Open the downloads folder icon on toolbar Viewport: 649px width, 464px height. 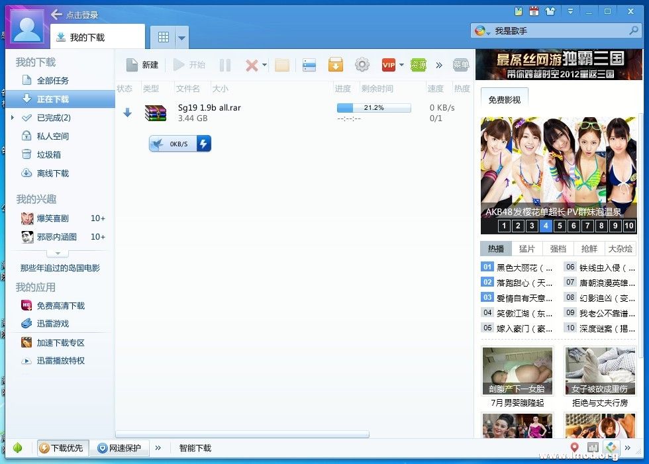[281, 64]
